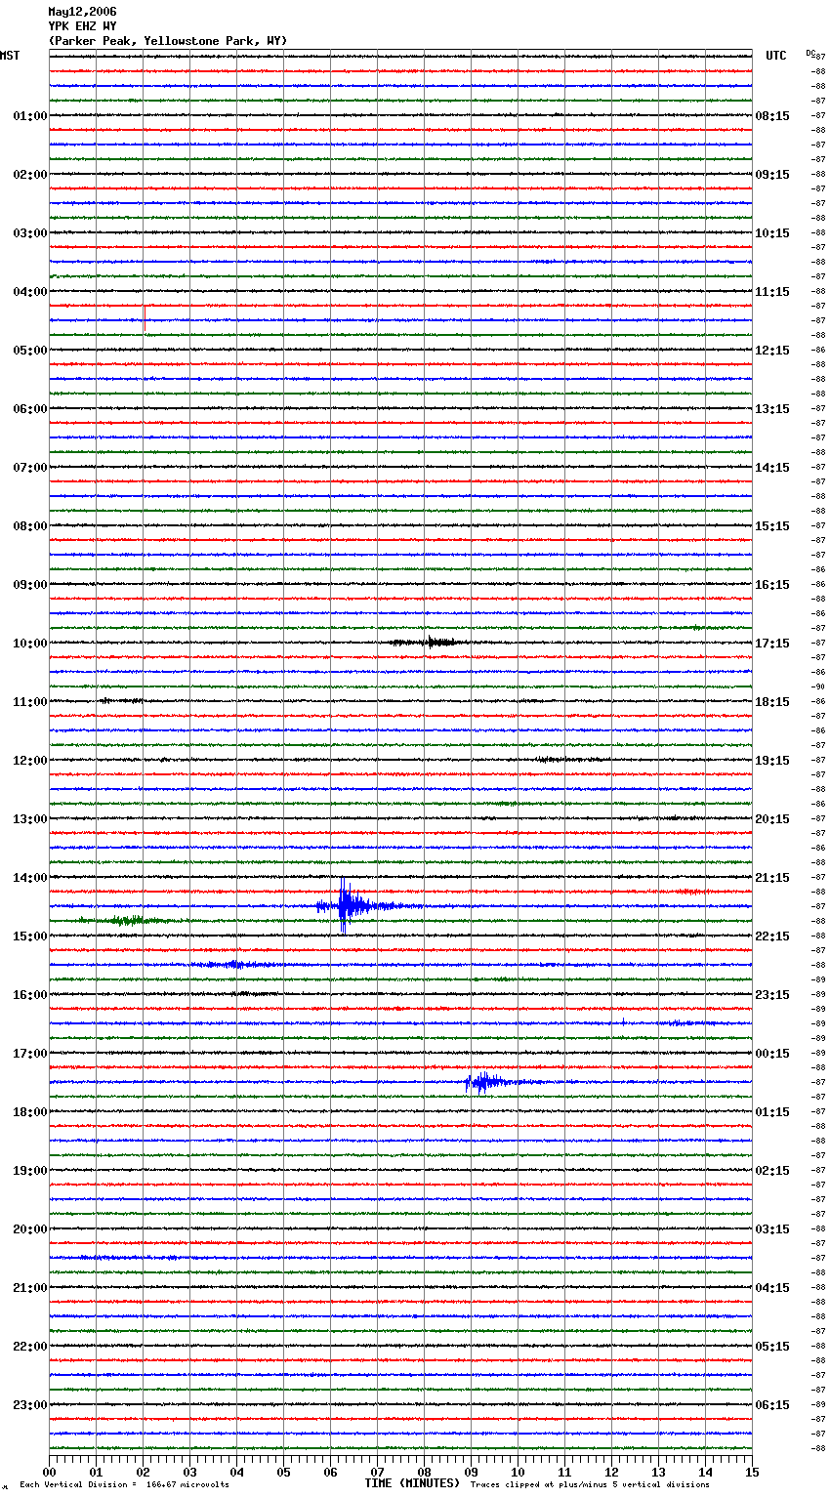Click the 18:15 UTC time label

coord(772,702)
